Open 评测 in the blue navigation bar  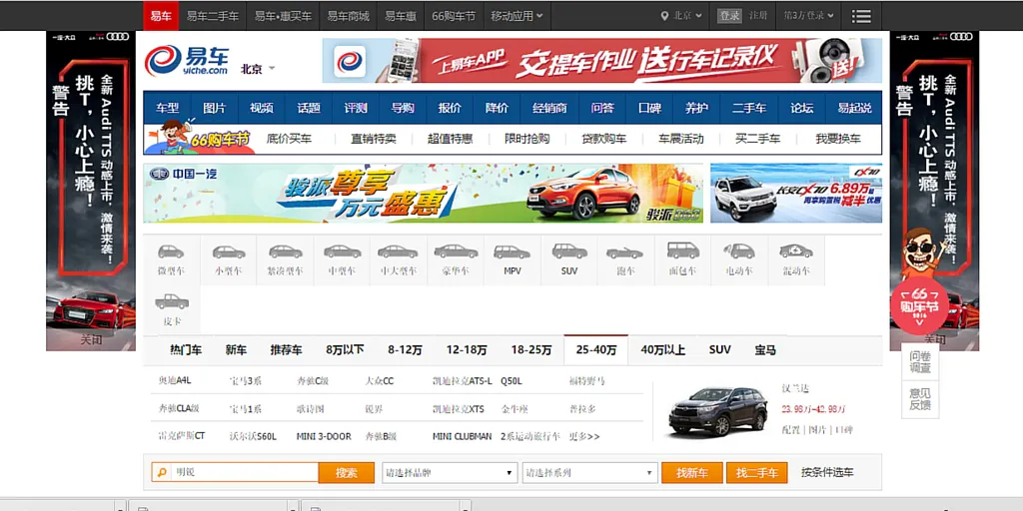(356, 108)
